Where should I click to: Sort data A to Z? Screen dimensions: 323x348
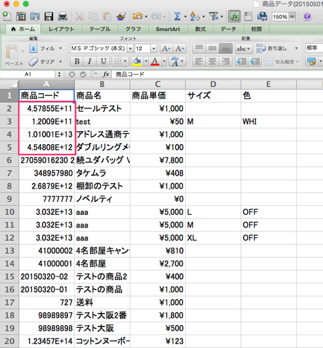194,16
